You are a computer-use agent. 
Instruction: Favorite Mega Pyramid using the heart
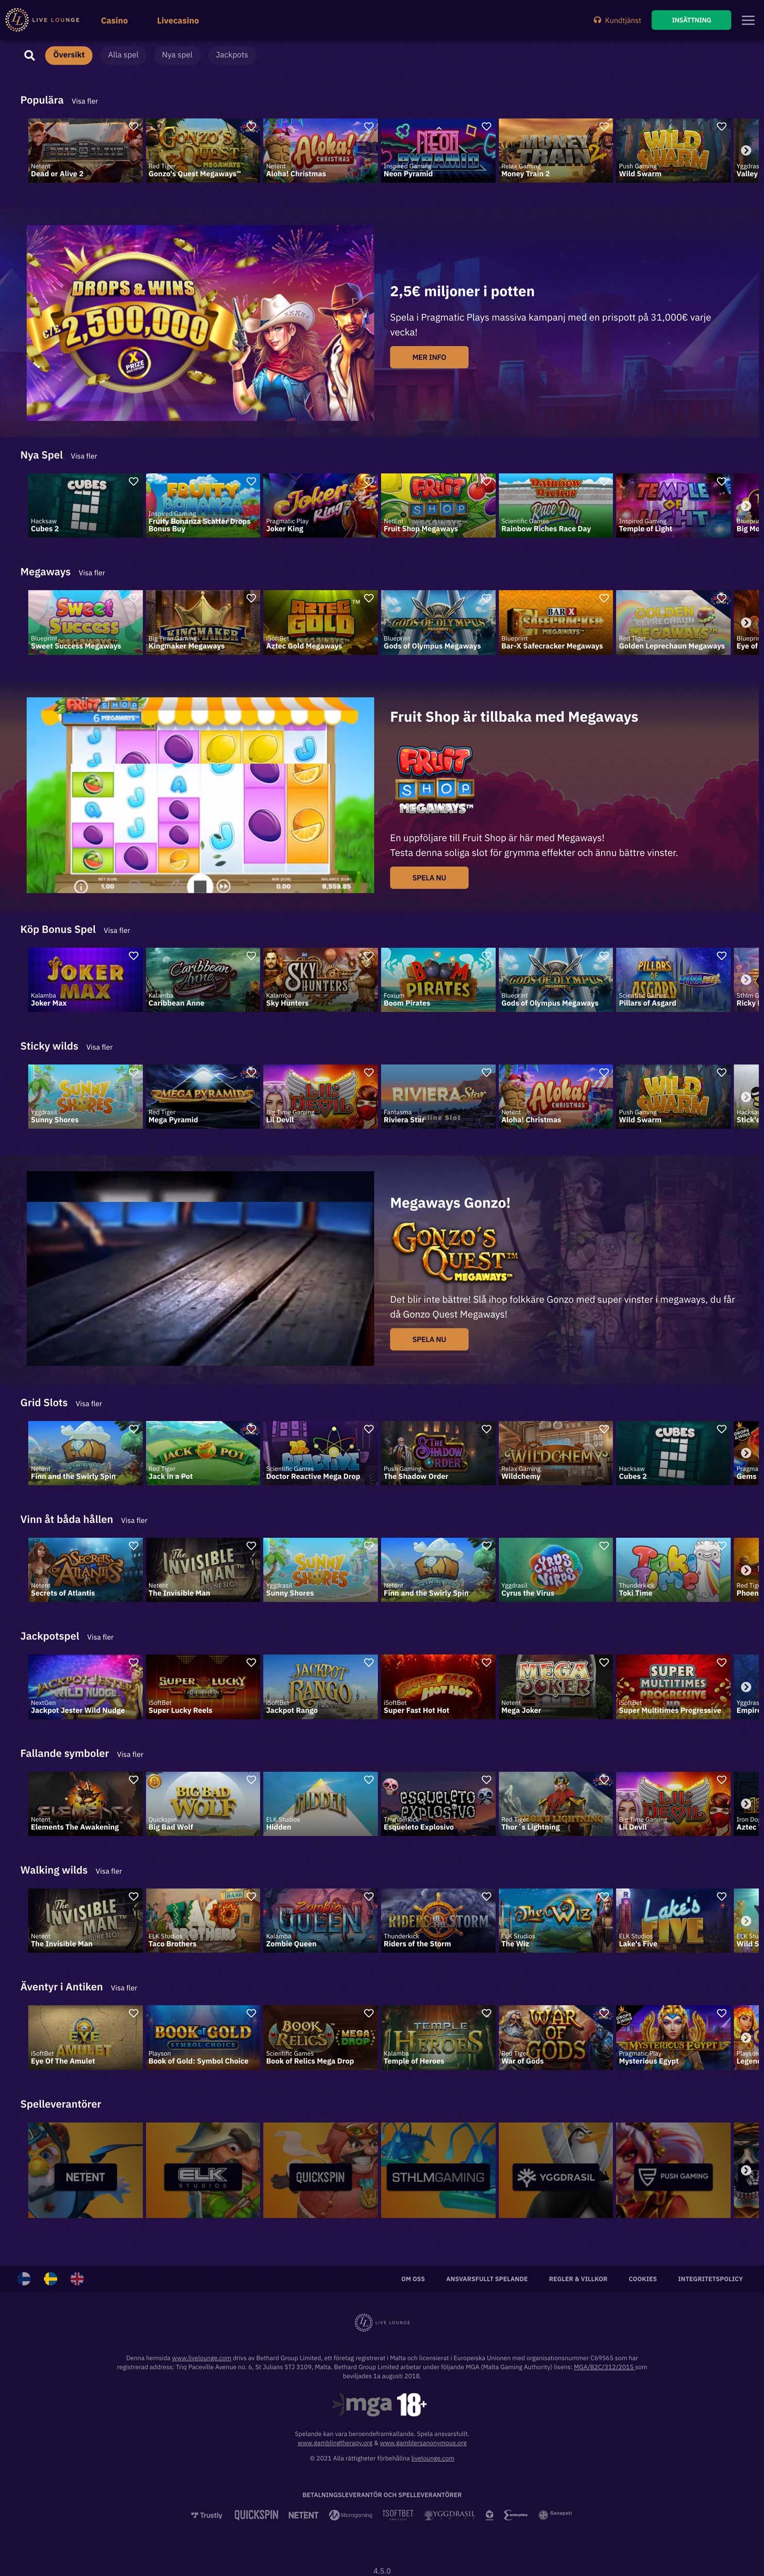(x=251, y=1073)
